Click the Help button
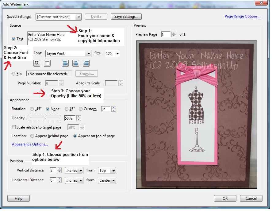Viewport: 272px width, 212px height. [x=19, y=199]
